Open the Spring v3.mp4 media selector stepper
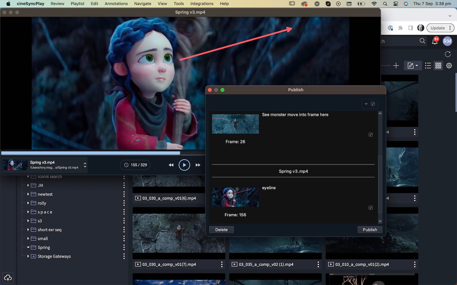The width and height of the screenshot is (457, 285). (85, 165)
